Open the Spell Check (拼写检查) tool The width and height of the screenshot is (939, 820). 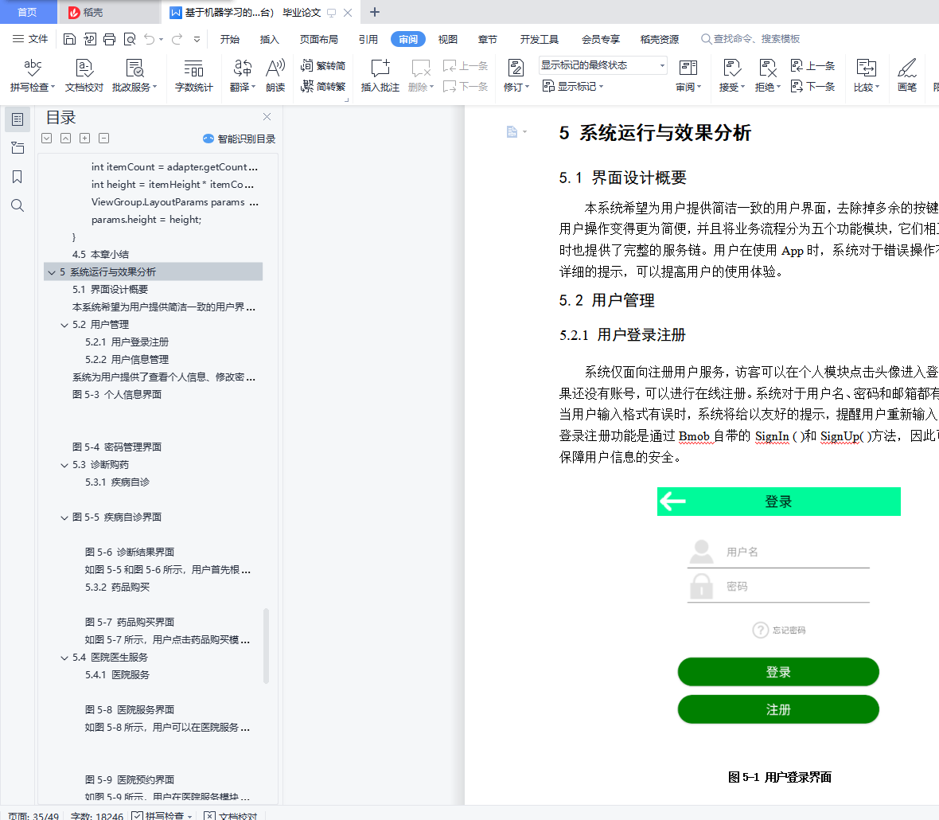[x=33, y=76]
